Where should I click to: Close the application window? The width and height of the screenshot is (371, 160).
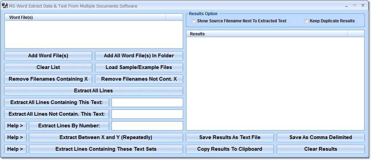(x=363, y=5)
